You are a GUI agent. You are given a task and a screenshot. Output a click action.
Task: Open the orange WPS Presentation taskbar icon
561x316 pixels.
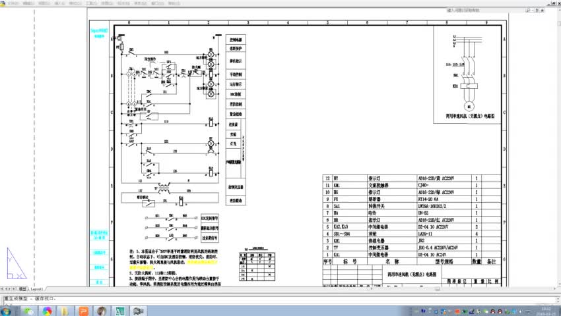tap(83, 311)
